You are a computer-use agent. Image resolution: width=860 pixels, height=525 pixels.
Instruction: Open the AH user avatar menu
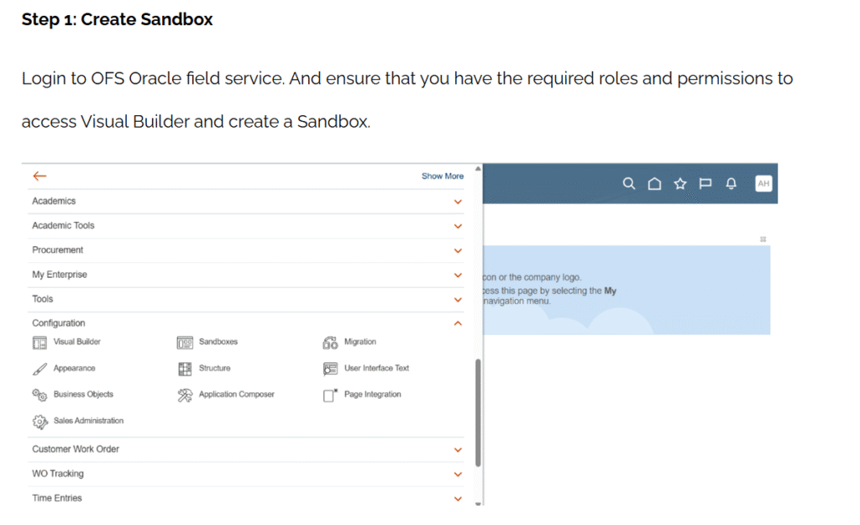pos(763,184)
